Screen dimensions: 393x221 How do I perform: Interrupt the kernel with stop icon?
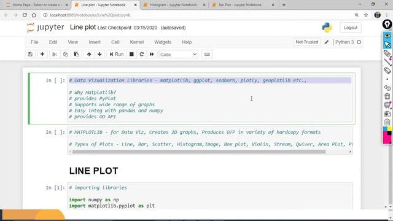131,55
